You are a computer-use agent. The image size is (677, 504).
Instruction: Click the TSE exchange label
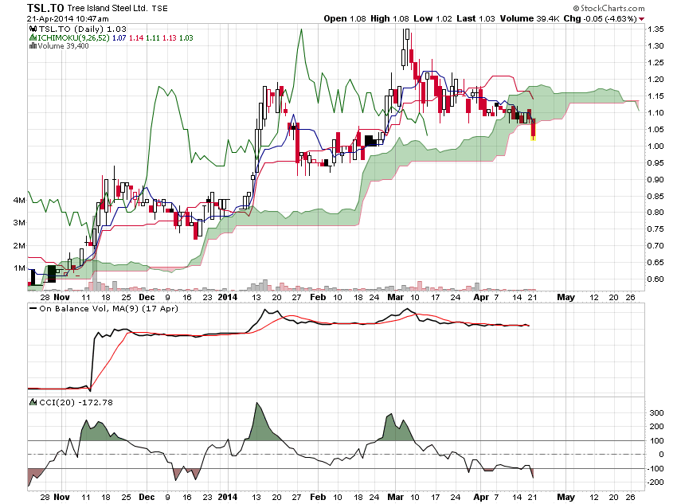coord(160,8)
